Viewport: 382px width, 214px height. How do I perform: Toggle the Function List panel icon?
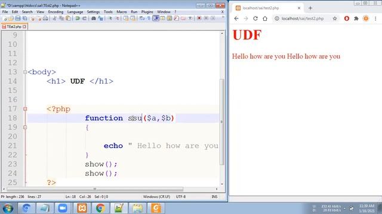(x=177, y=18)
